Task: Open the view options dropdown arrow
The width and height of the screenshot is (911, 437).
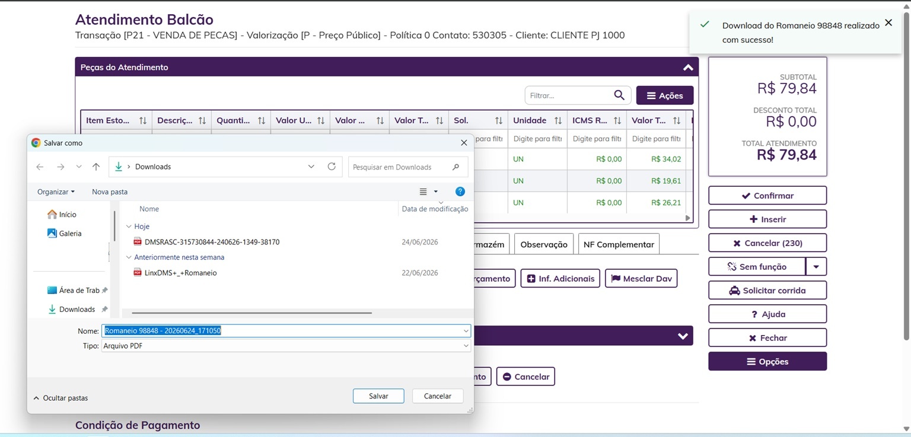Action: pyautogui.click(x=436, y=192)
